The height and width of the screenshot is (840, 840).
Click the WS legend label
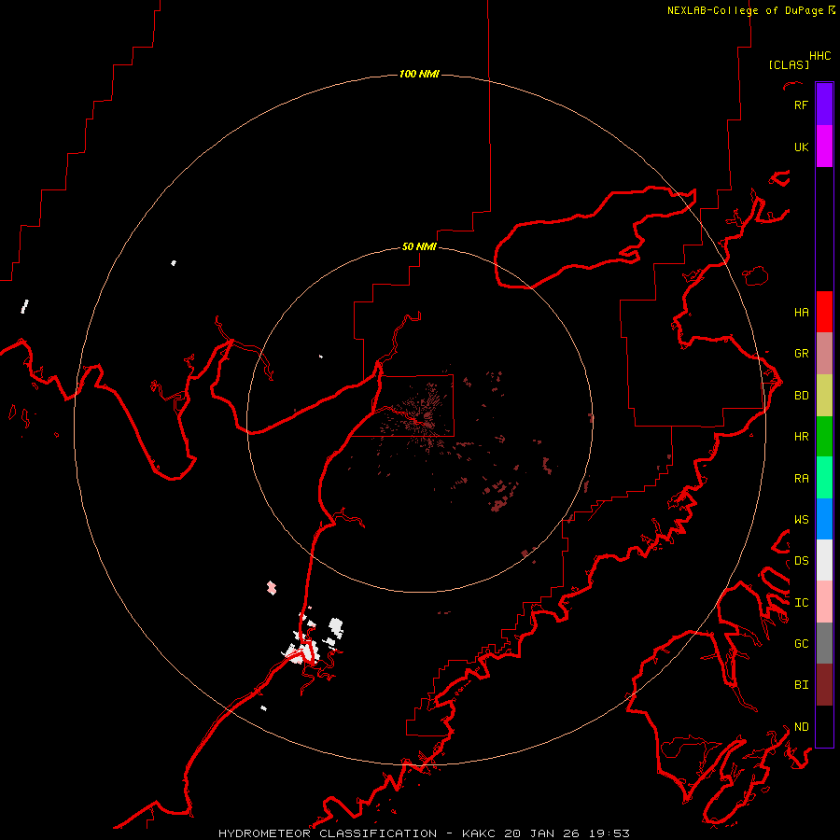(801, 519)
